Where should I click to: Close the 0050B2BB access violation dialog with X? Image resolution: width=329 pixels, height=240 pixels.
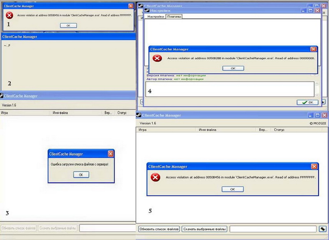(x=314, y=49)
